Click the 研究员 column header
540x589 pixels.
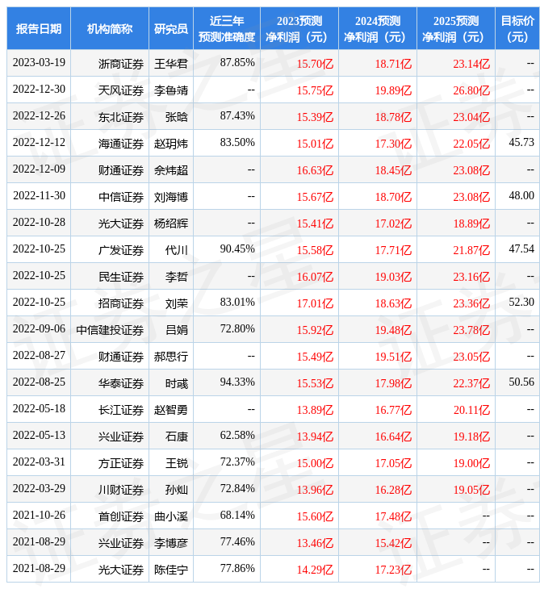pos(171,28)
